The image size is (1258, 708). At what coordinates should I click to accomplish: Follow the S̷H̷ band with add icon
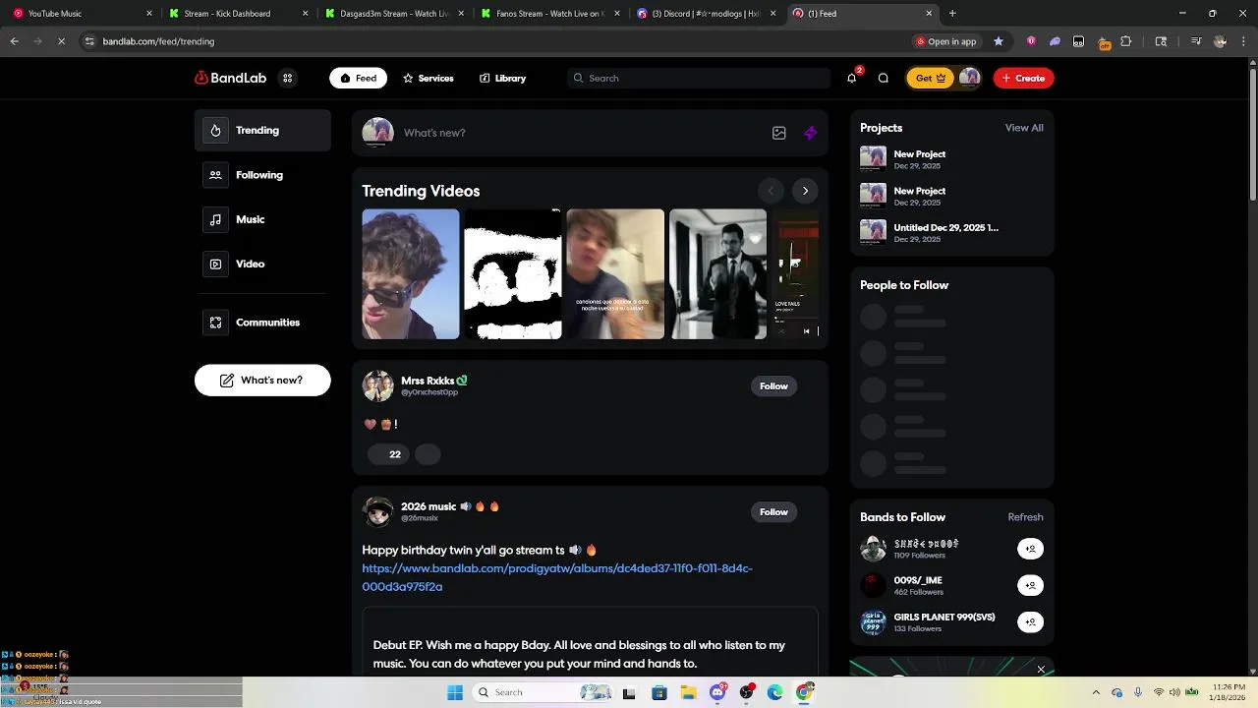pyautogui.click(x=1030, y=549)
